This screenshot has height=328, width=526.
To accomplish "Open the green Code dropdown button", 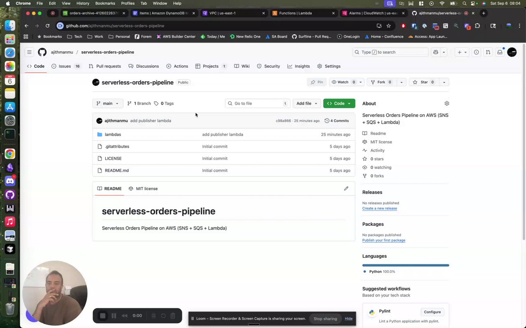I will point(339,103).
